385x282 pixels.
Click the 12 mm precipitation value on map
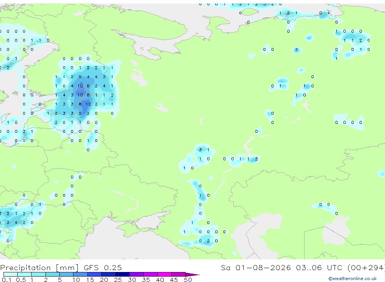pos(88,104)
